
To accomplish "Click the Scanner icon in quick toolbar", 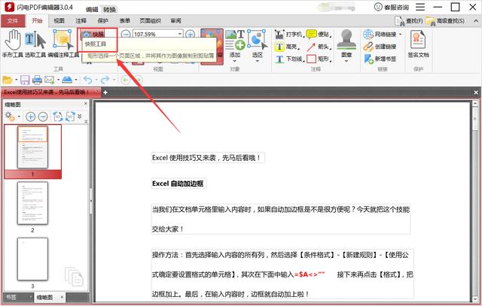I will tap(67, 80).
